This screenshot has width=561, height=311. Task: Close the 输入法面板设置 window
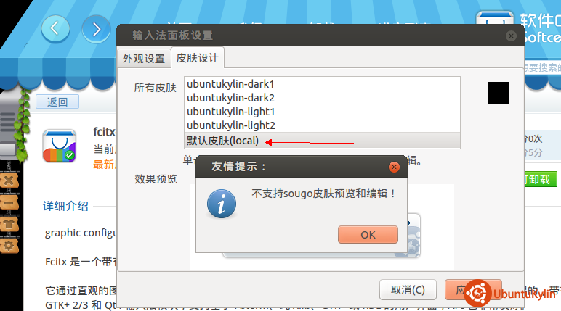click(x=511, y=36)
